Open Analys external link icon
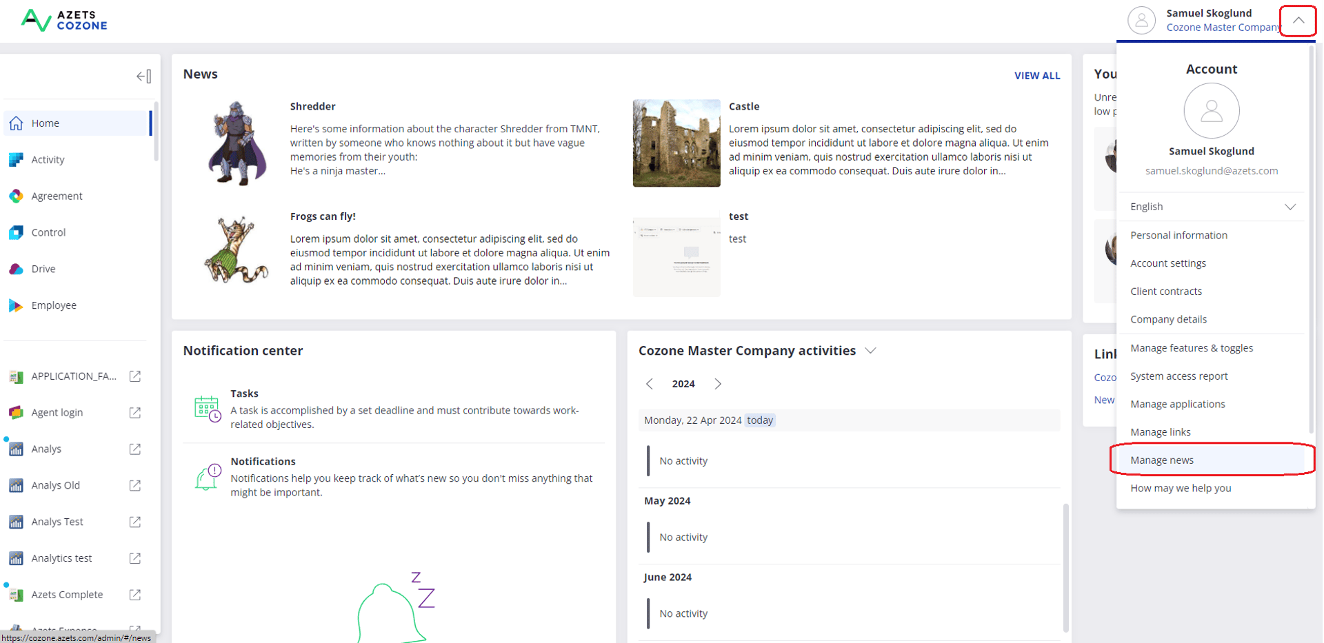 [135, 449]
